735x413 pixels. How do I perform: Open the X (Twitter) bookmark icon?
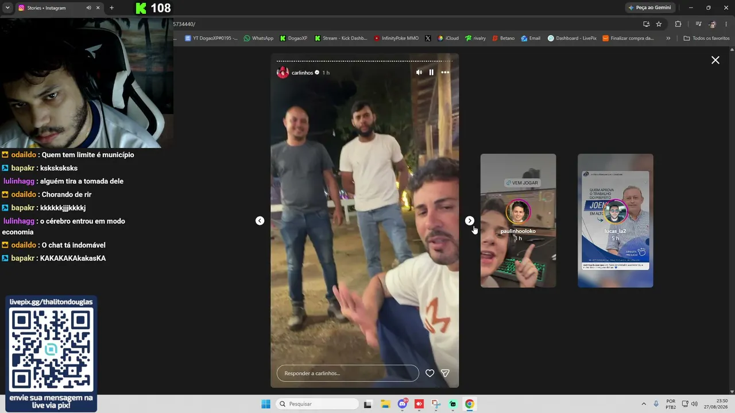pyautogui.click(x=428, y=38)
